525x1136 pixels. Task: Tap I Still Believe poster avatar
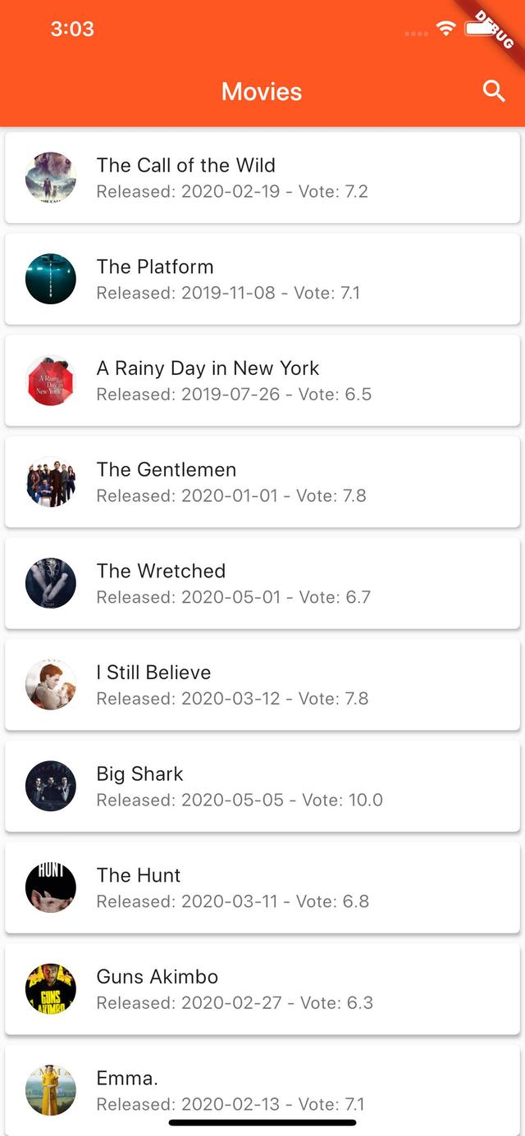(x=51, y=685)
